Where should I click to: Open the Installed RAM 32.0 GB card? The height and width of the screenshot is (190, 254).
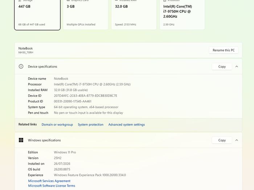(134, 15)
